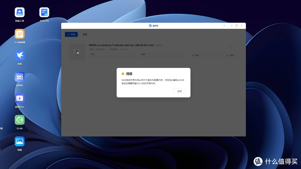Click the upload speed KB/s indicator
The width and height of the screenshot is (301, 169).
pyautogui.click(x=195, y=55)
